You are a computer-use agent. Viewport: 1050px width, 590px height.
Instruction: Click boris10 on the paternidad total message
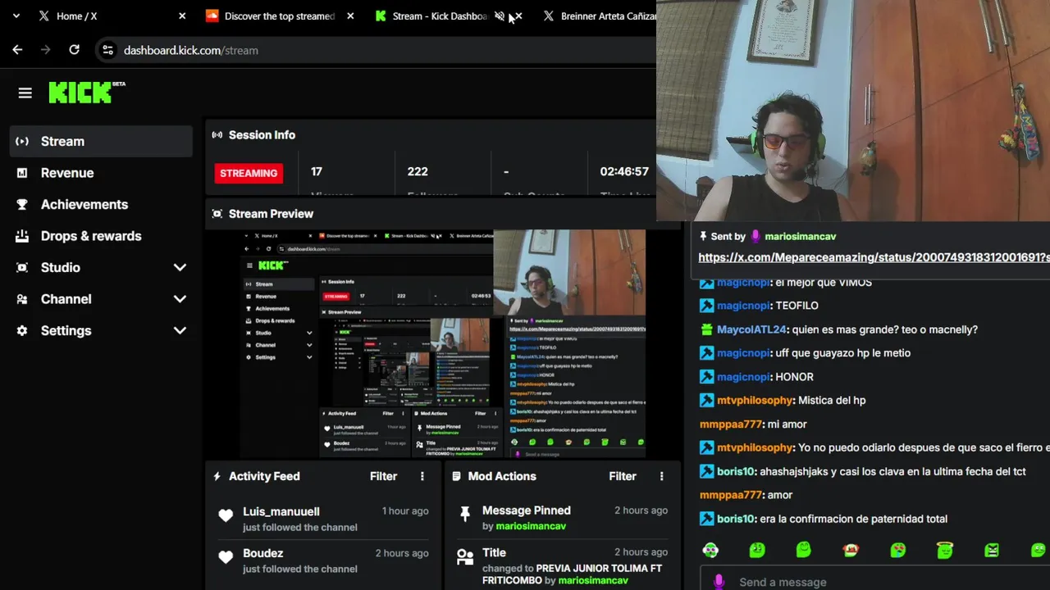(736, 519)
